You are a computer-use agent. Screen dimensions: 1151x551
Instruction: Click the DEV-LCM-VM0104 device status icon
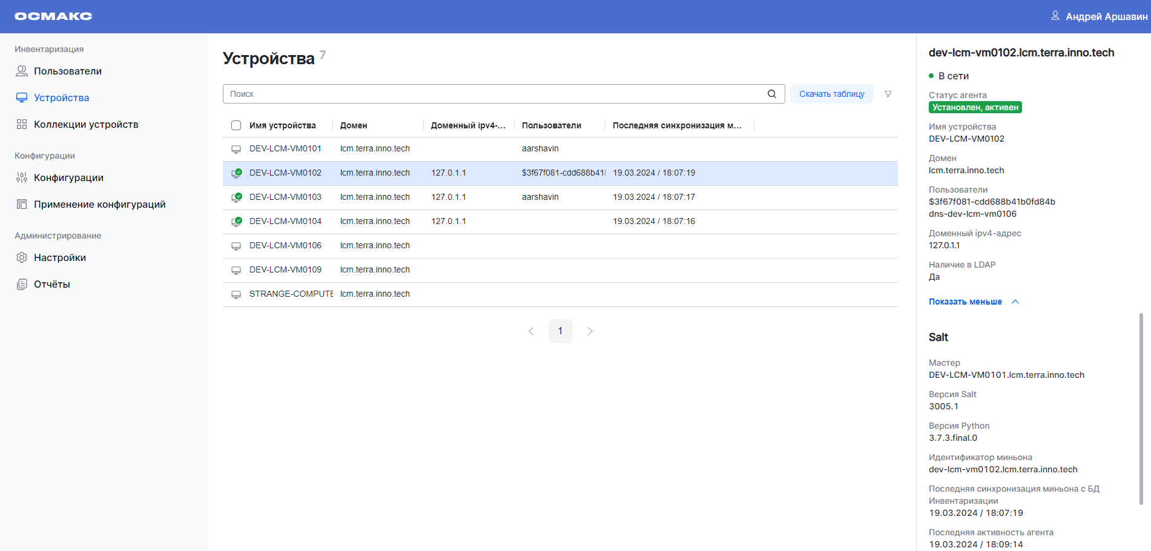point(236,222)
